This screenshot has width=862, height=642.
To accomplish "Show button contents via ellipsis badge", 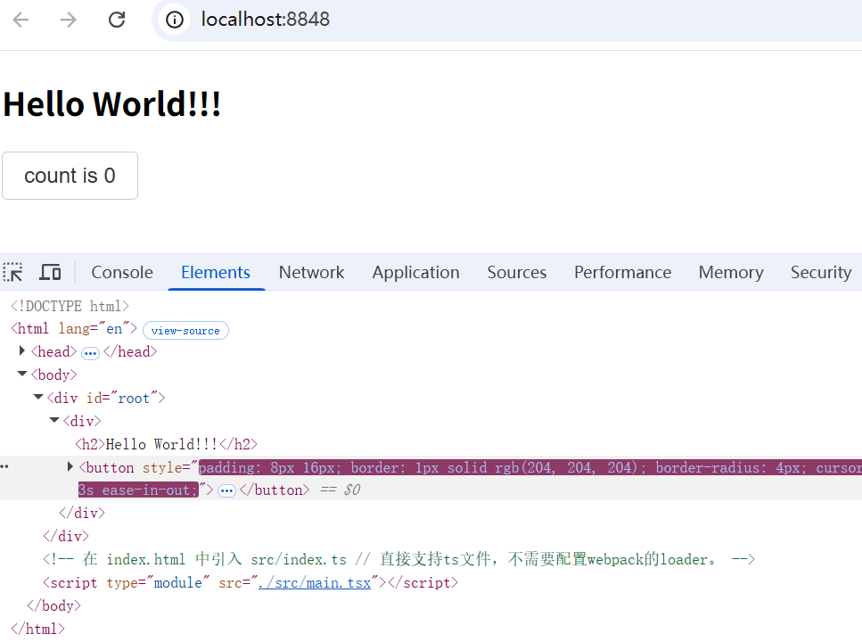I will (226, 490).
